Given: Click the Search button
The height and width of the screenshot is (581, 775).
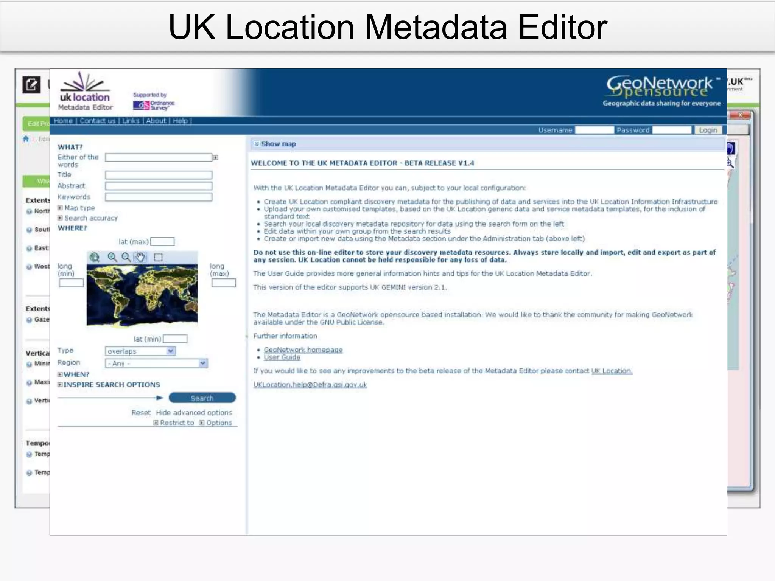Looking at the screenshot, I should [202, 398].
